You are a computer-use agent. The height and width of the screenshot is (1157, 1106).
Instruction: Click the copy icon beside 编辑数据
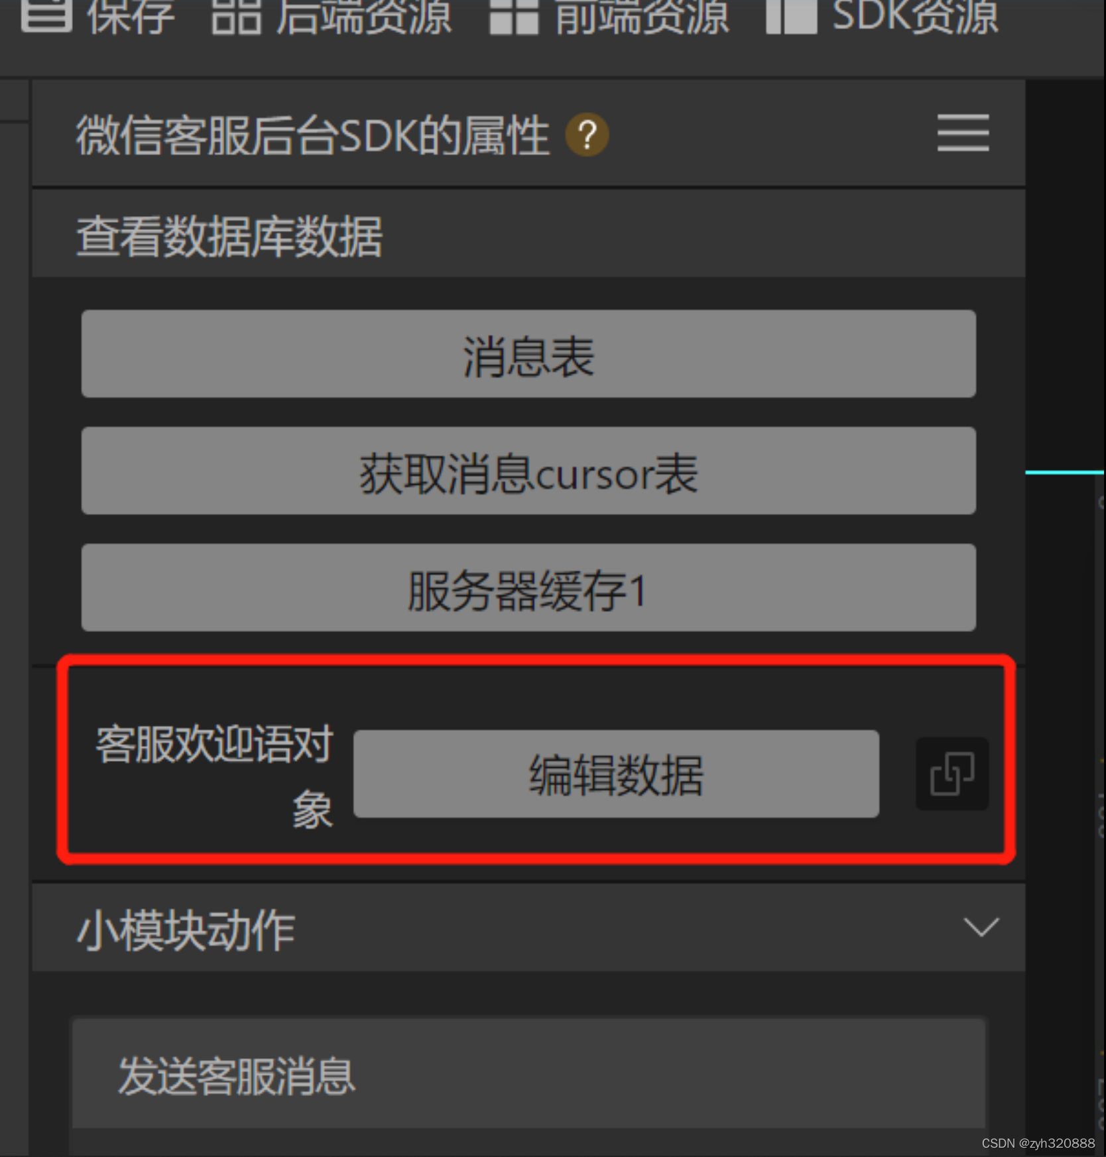point(952,774)
